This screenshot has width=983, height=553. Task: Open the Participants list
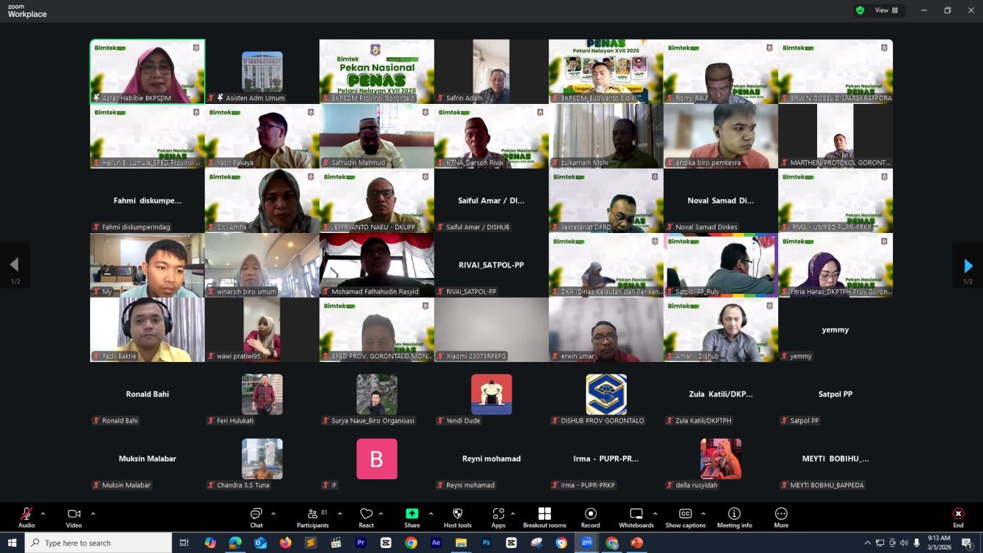pyautogui.click(x=313, y=514)
